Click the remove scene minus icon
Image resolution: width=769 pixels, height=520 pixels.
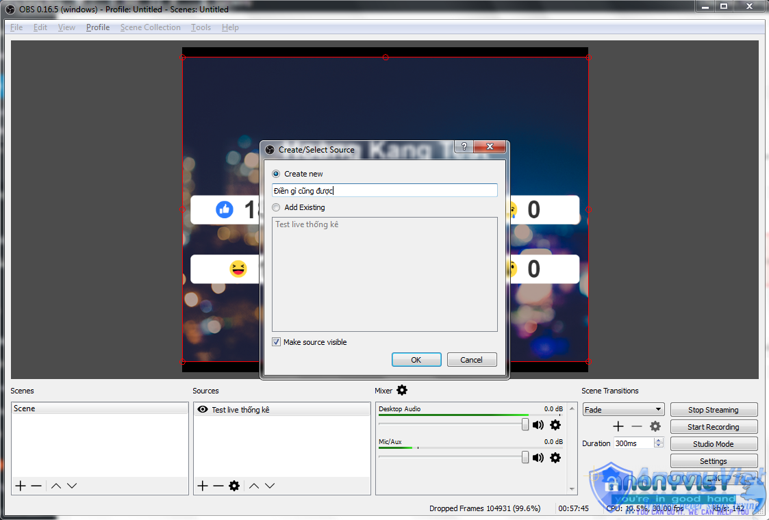tap(36, 486)
